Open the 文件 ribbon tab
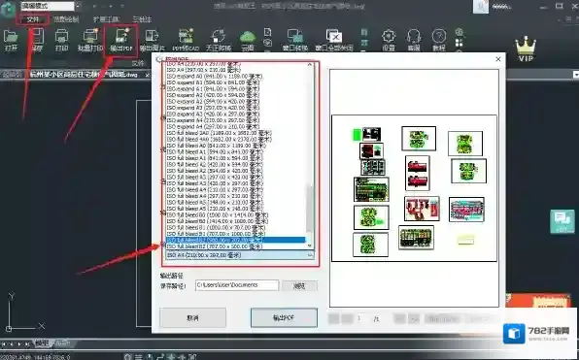The width and height of the screenshot is (579, 360). pos(33,19)
